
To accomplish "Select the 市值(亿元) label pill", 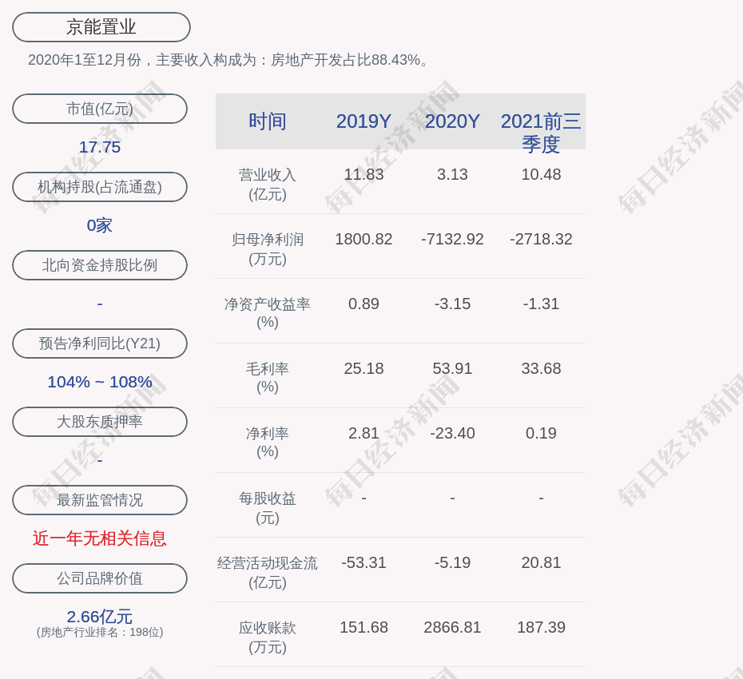I will click(100, 109).
